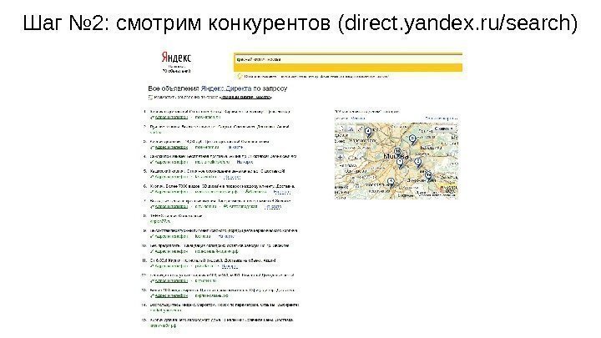Open the Схема map type dropdown

(445, 129)
